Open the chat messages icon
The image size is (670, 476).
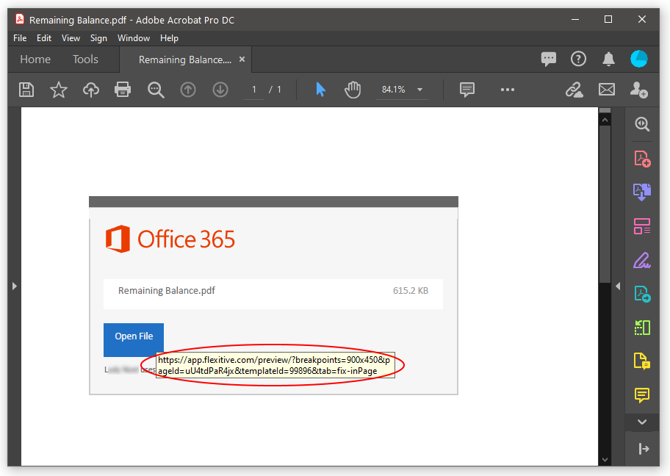pos(549,59)
